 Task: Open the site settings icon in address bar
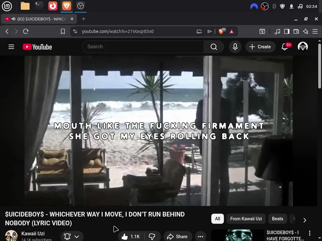point(75,31)
